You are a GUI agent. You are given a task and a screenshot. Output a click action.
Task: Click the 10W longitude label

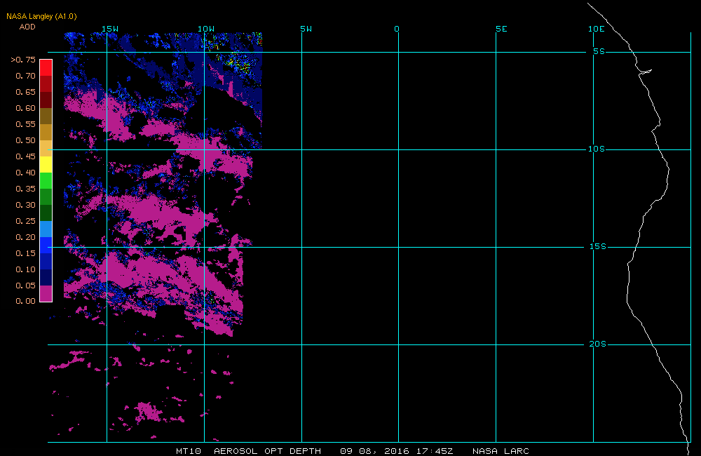tap(206, 29)
